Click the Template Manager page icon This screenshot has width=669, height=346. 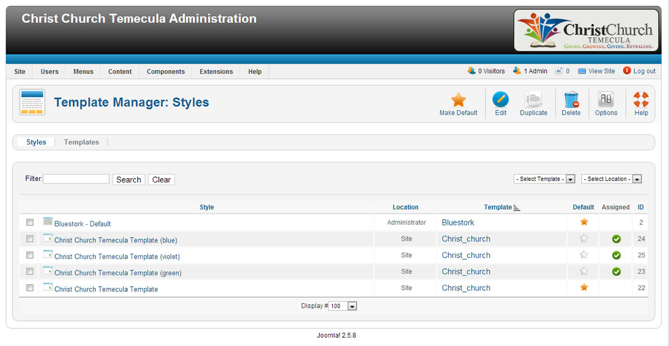[32, 102]
